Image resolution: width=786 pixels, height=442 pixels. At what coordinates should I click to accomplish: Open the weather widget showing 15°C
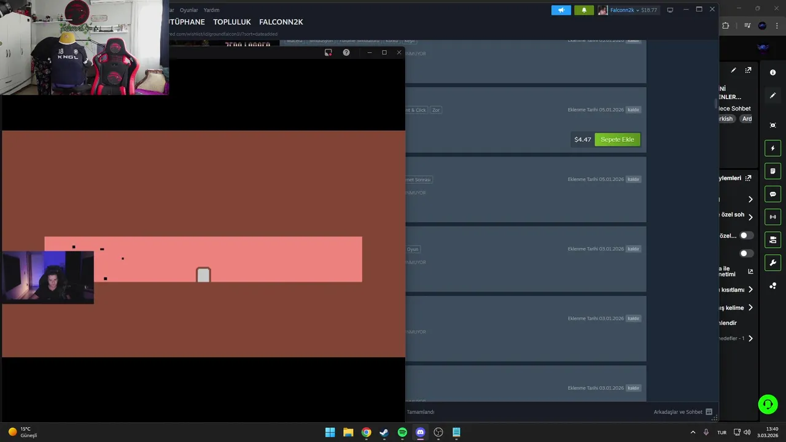coord(23,432)
